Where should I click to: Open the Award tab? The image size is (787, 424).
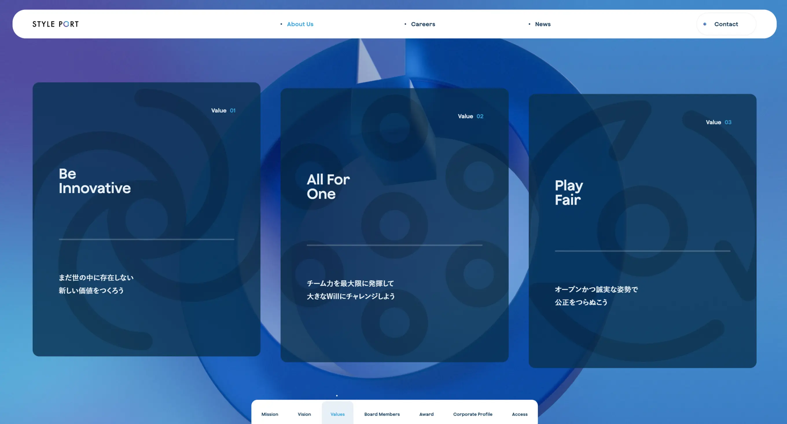pos(426,414)
